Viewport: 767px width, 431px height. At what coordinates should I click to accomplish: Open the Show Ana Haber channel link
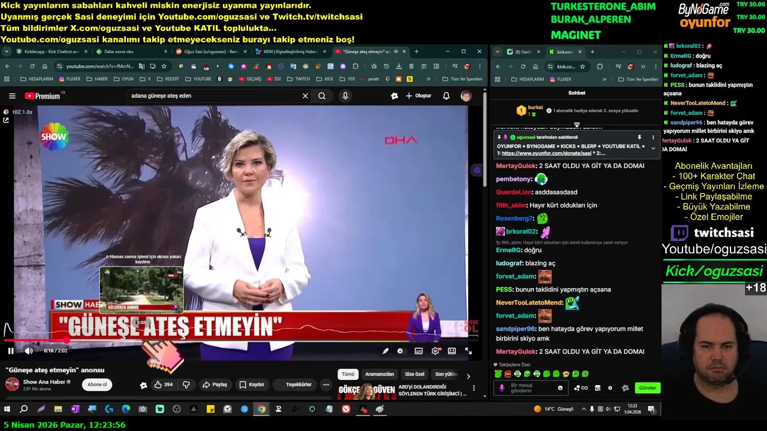pyautogui.click(x=43, y=381)
